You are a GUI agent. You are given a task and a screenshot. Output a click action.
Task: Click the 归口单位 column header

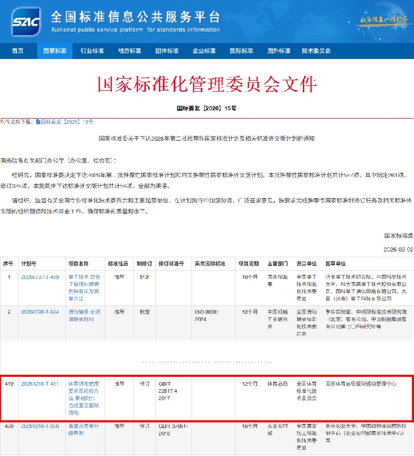[x=307, y=264]
